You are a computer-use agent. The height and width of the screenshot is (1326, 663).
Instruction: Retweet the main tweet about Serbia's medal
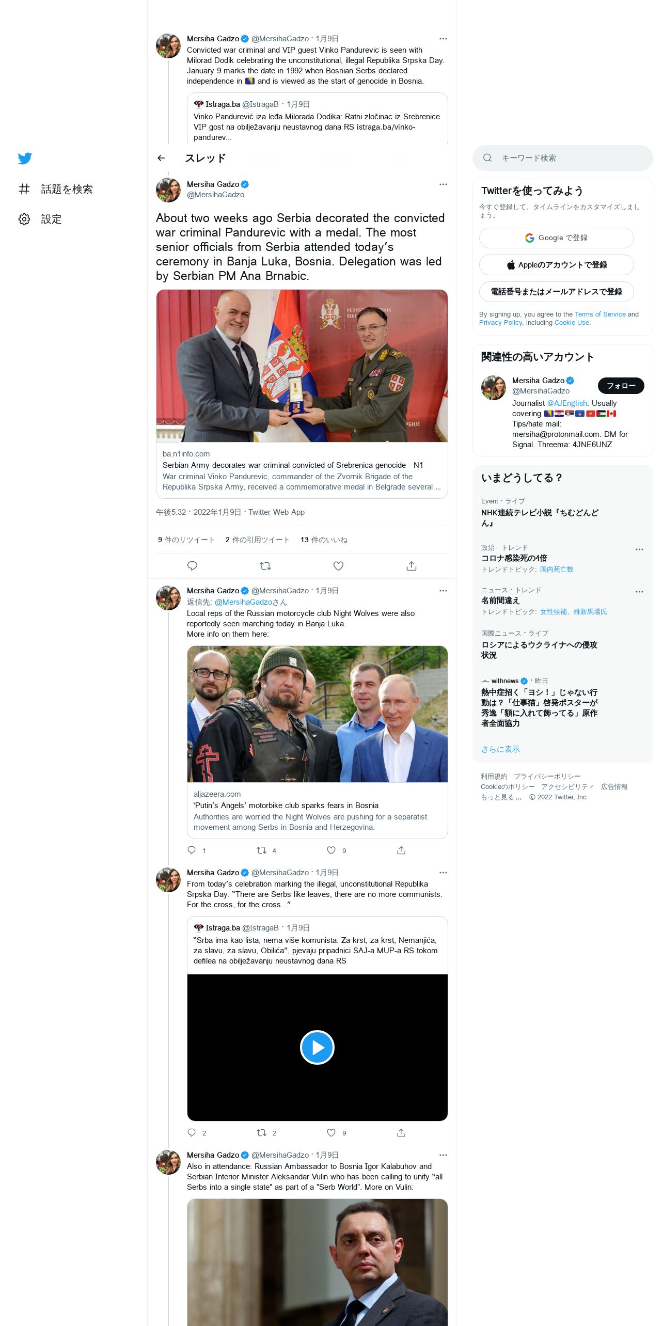(265, 566)
